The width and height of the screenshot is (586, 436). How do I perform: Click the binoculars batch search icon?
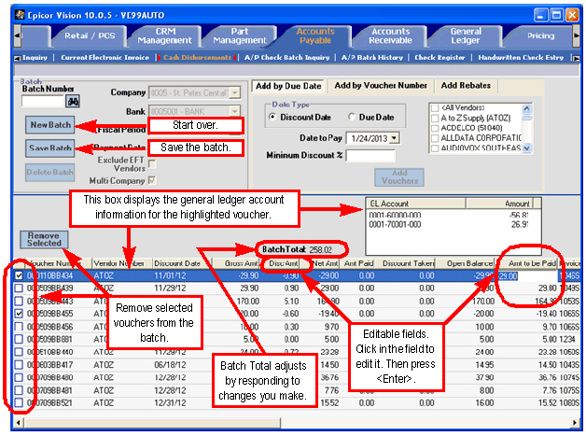(x=73, y=102)
